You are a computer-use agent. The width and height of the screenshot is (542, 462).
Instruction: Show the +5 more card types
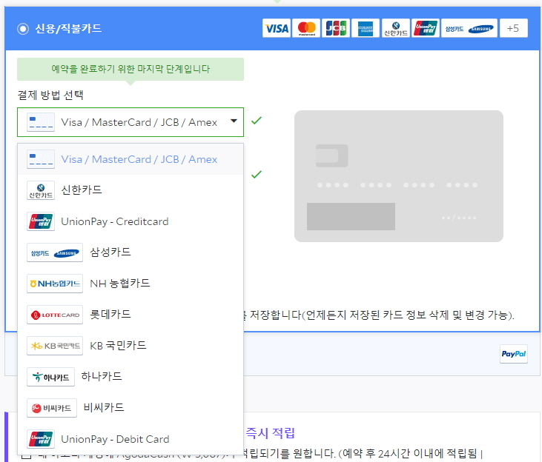coord(513,28)
